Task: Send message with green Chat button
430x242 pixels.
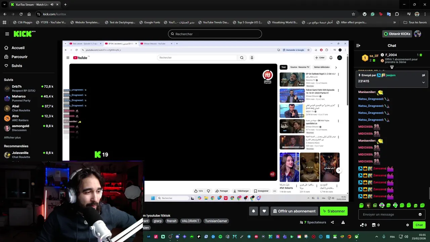Action: (419, 225)
